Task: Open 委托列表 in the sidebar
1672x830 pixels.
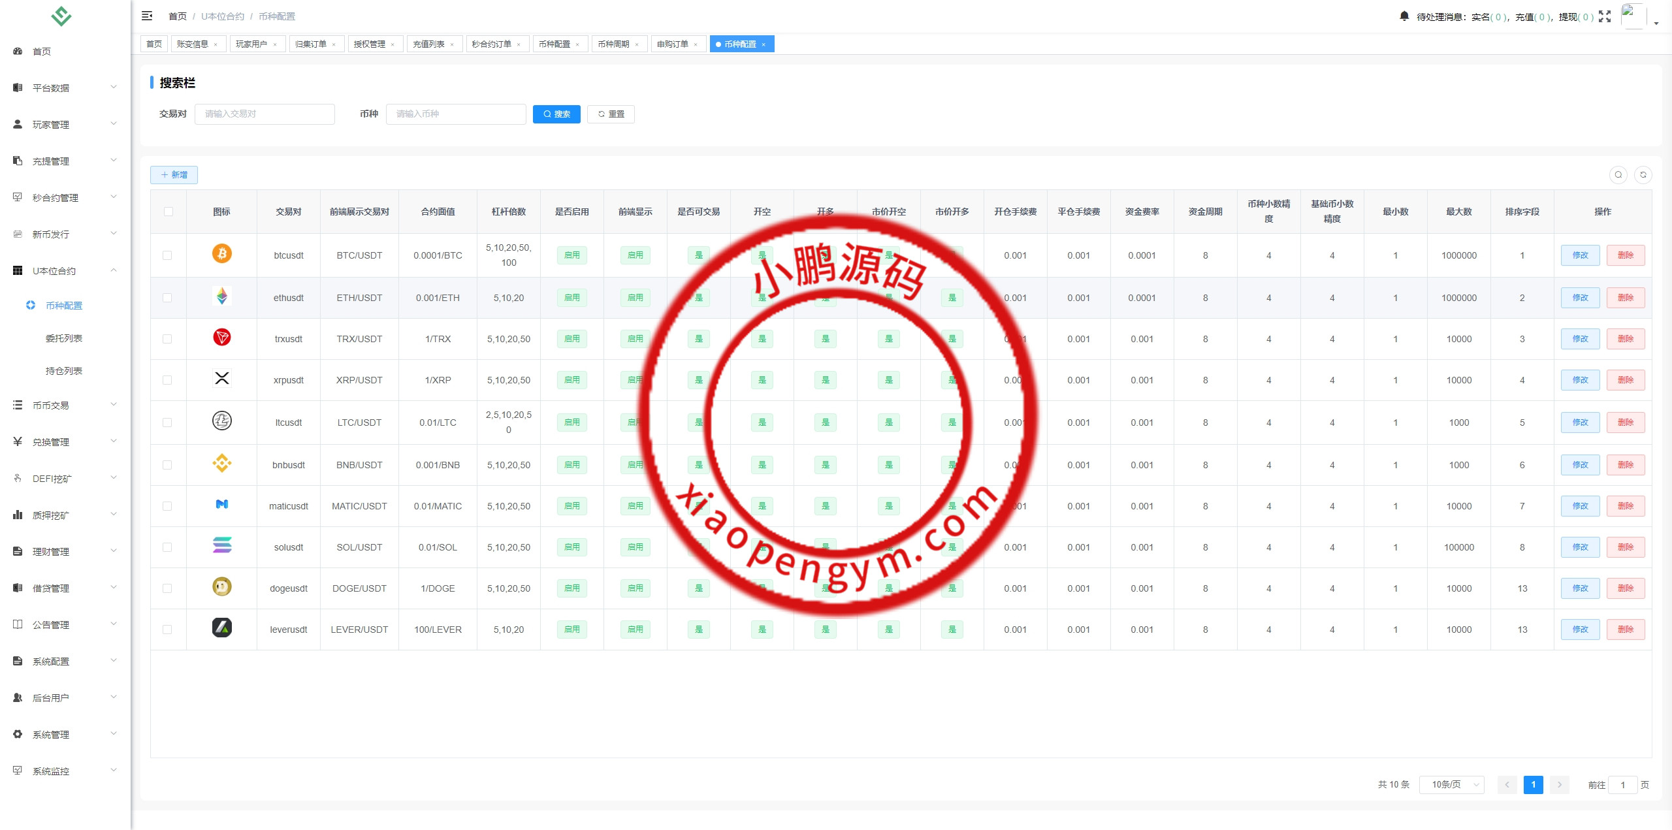Action: click(x=64, y=338)
